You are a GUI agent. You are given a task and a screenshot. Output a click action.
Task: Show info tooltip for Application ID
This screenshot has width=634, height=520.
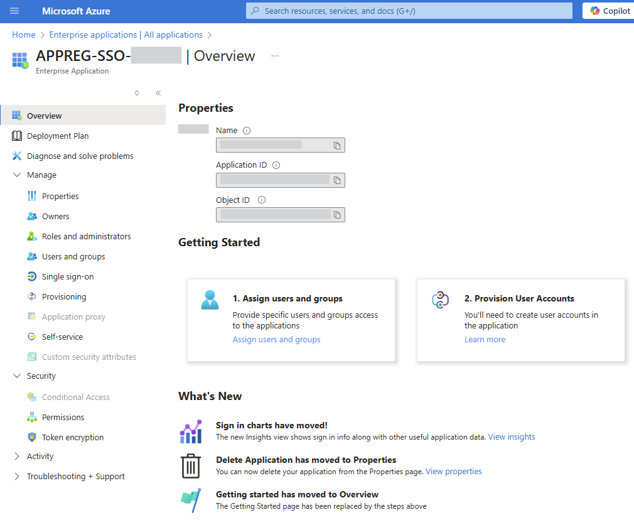276,165
